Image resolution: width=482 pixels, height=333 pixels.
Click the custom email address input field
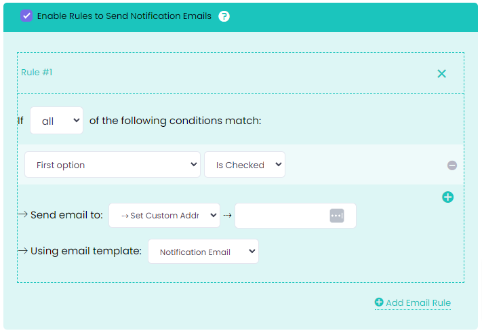click(x=281, y=215)
